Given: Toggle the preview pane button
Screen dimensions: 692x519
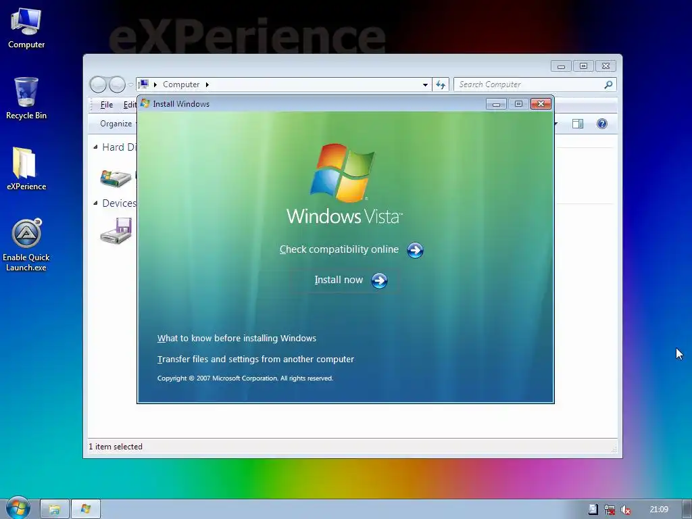Looking at the screenshot, I should [578, 124].
